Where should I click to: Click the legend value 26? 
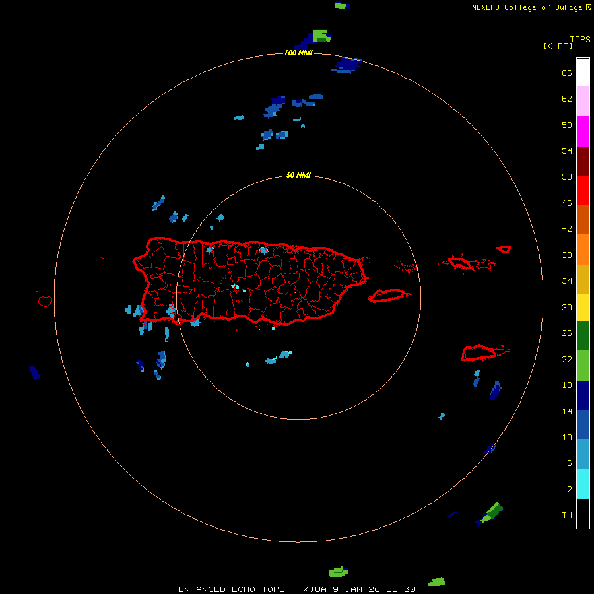567,333
